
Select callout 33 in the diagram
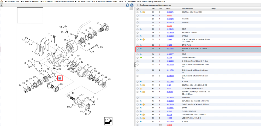click(60, 78)
